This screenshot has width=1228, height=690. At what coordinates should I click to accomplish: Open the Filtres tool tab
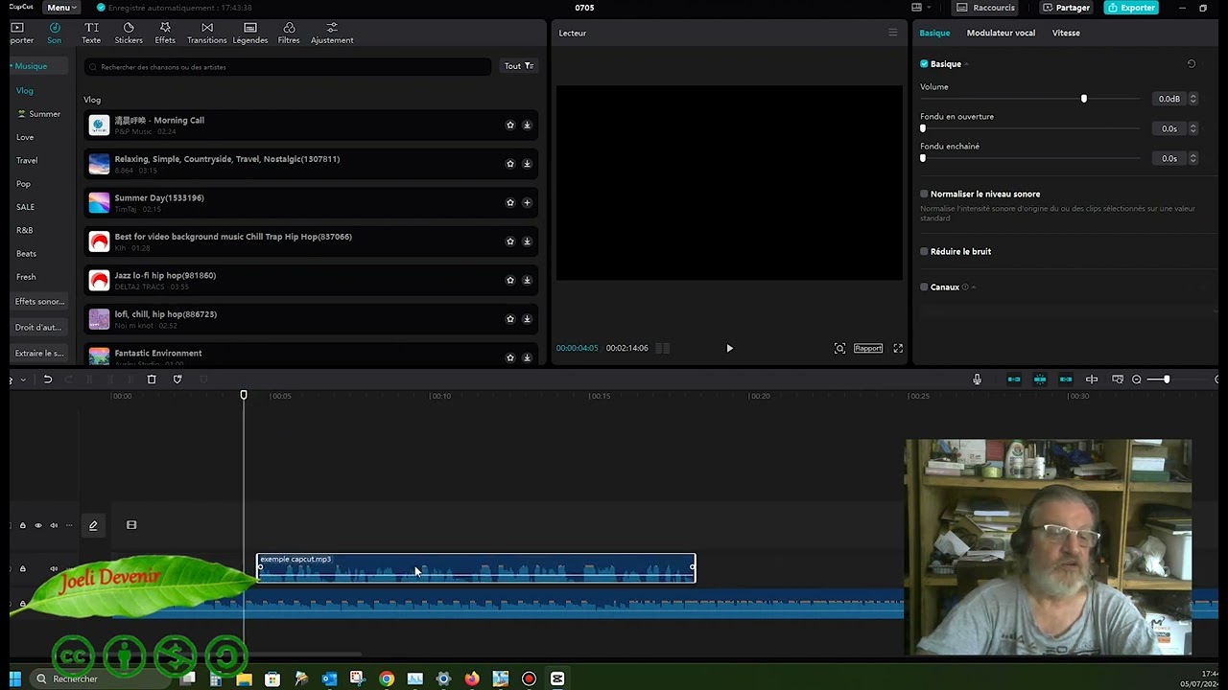[x=289, y=34]
